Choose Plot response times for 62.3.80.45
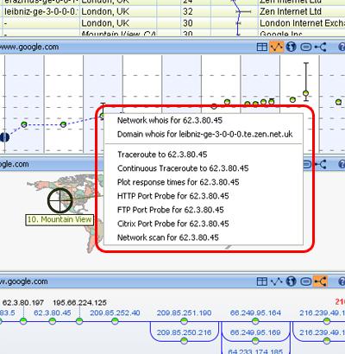 tap(179, 182)
